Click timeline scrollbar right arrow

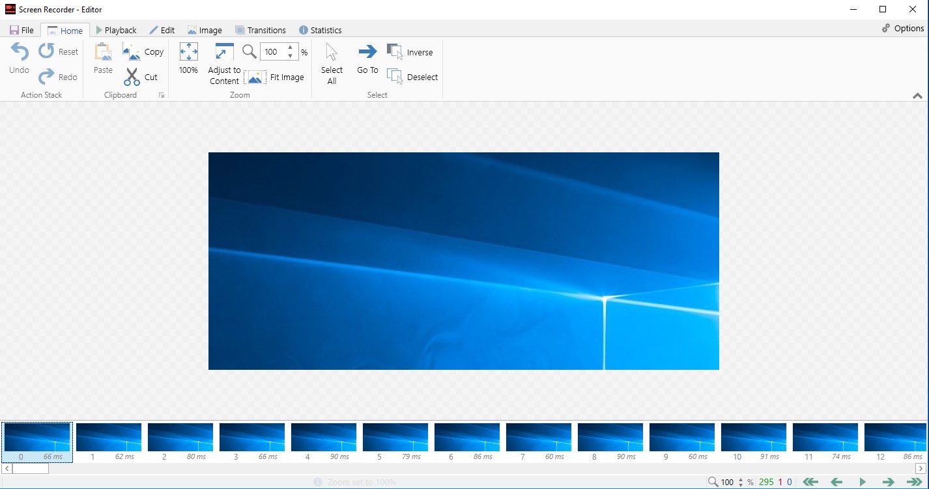pyautogui.click(x=921, y=468)
